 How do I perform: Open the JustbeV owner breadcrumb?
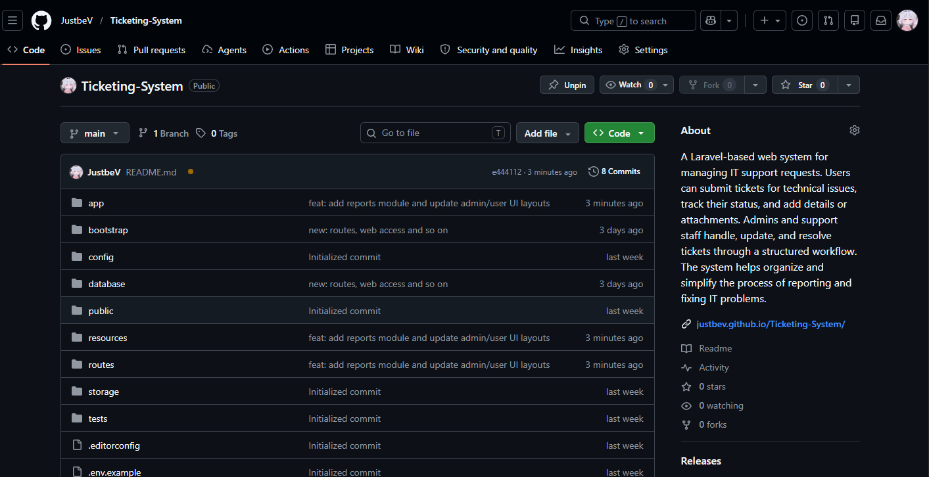(x=77, y=20)
